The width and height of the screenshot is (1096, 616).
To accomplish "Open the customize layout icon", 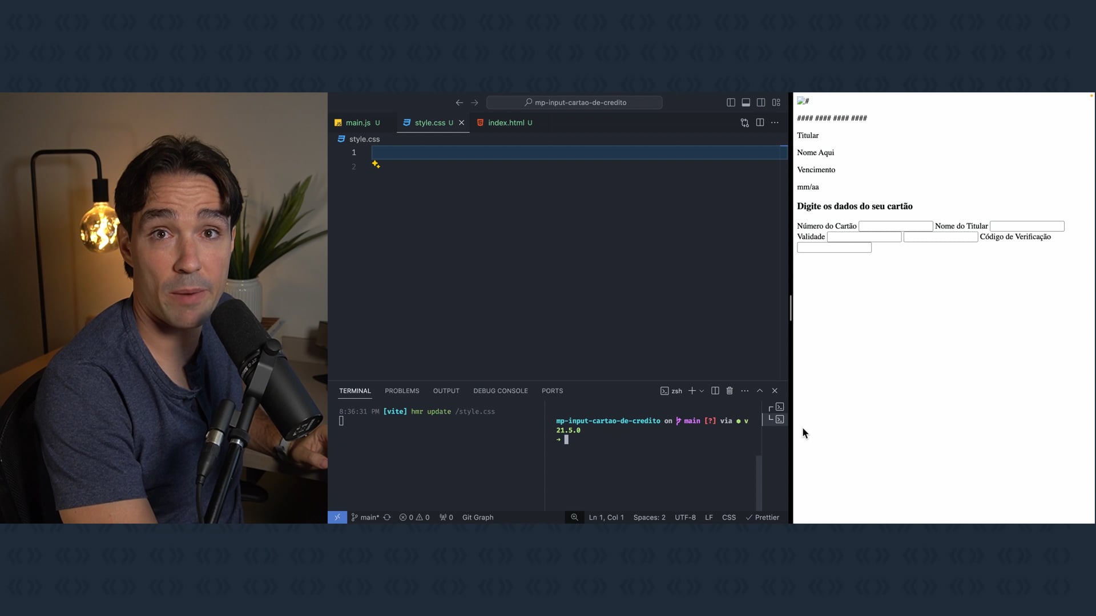I will [776, 103].
